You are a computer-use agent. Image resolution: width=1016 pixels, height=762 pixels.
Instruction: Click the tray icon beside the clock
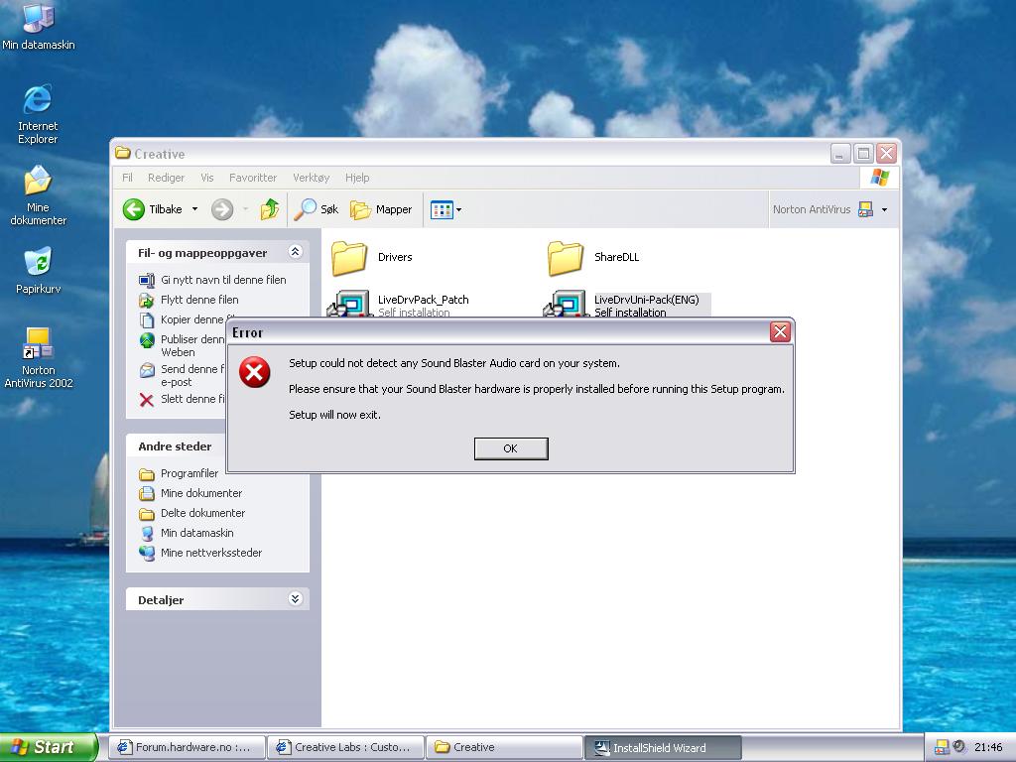[959, 746]
